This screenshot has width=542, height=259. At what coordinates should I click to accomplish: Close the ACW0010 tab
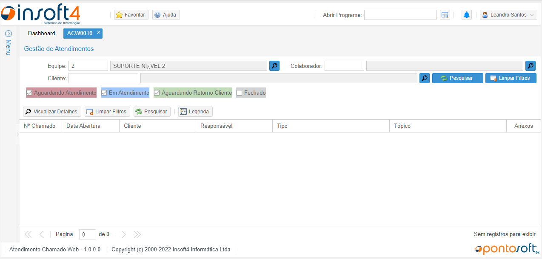pyautogui.click(x=99, y=32)
